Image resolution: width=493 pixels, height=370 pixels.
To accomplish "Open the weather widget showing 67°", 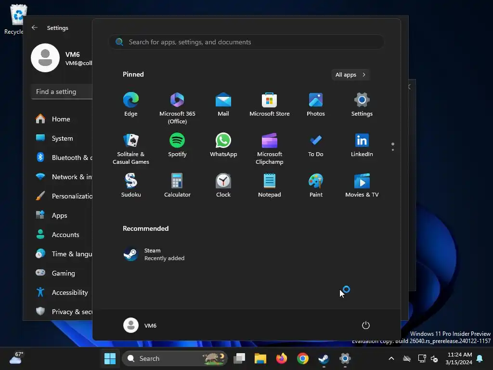I will 16,358.
